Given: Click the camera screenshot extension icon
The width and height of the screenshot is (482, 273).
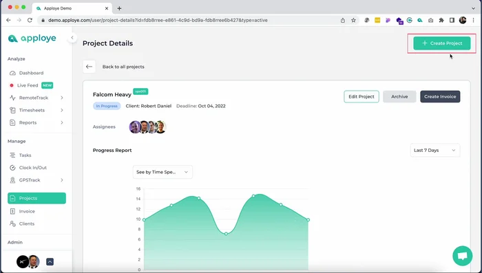Looking at the screenshot, I should pyautogui.click(x=430, y=20).
